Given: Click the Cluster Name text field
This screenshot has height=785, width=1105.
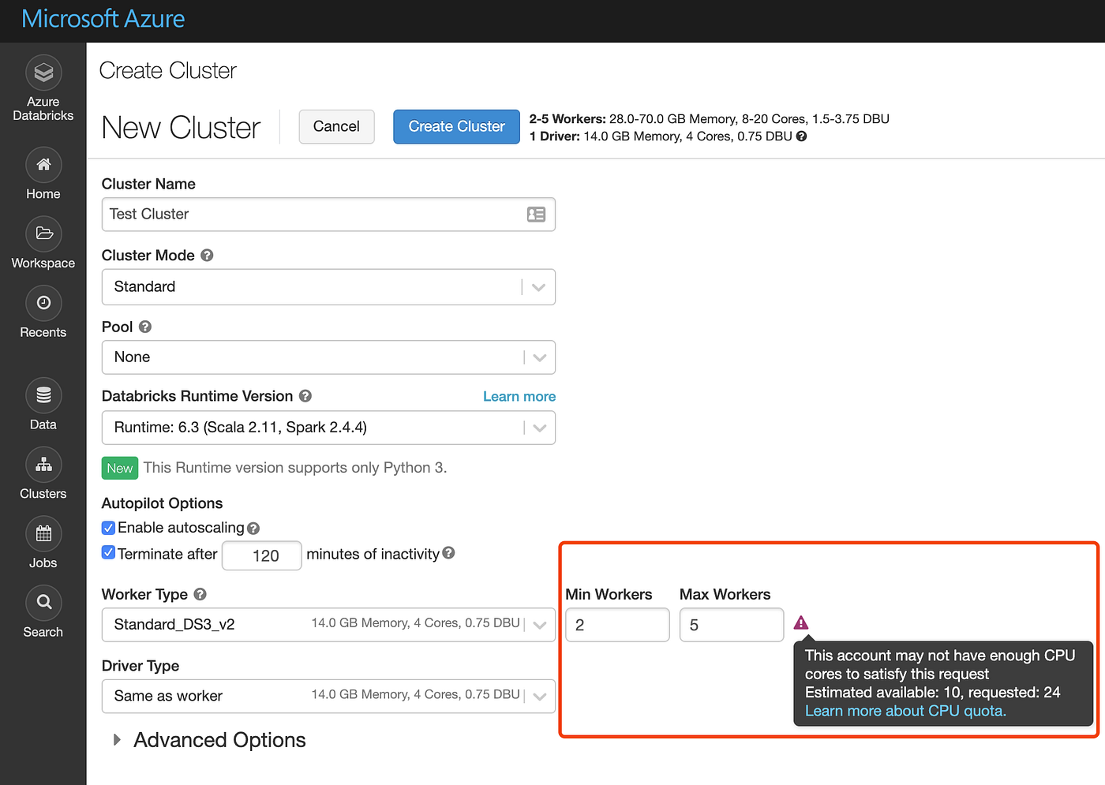Looking at the screenshot, I should tap(328, 215).
